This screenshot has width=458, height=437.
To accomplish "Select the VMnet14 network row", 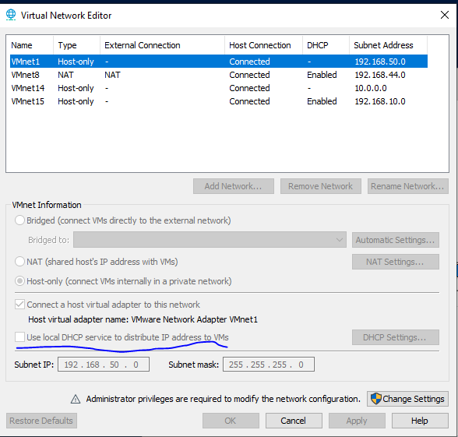I will [219, 88].
